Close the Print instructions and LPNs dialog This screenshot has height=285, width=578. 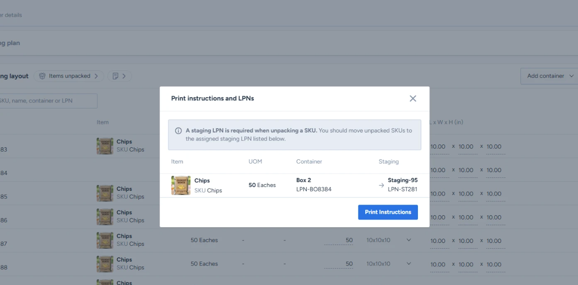pyautogui.click(x=413, y=99)
